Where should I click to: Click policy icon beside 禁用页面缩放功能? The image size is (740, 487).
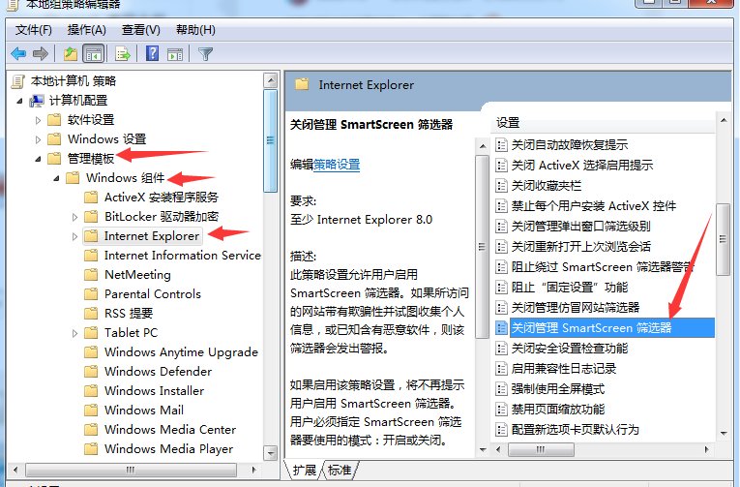pos(501,410)
